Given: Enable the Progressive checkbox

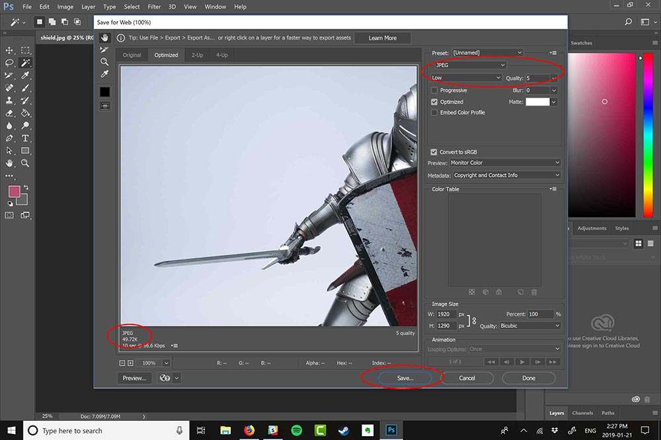Looking at the screenshot, I should tap(434, 90).
